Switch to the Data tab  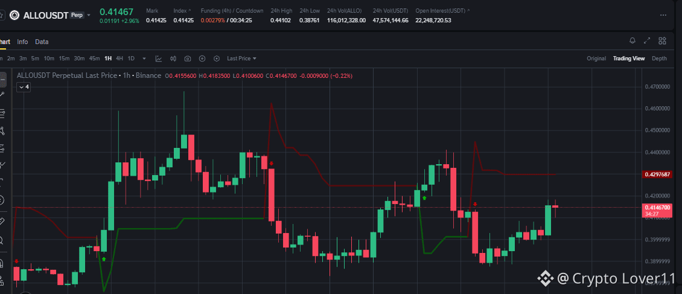(x=42, y=42)
